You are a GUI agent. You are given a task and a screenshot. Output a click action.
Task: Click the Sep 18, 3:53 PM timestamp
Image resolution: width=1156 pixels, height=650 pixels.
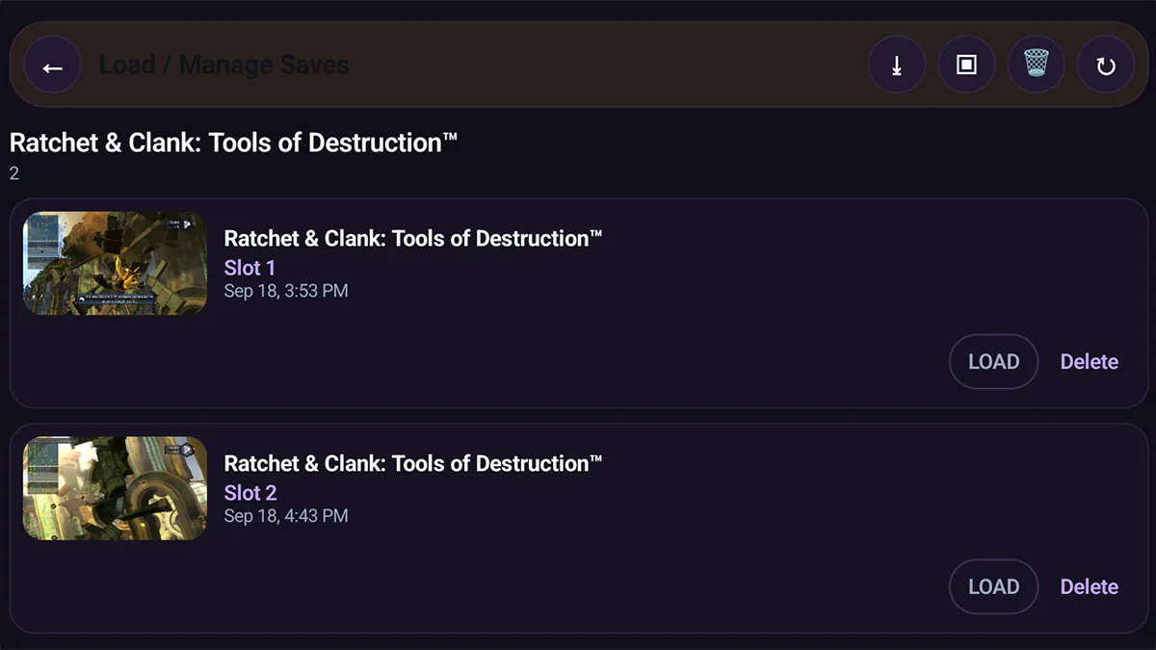(x=286, y=291)
